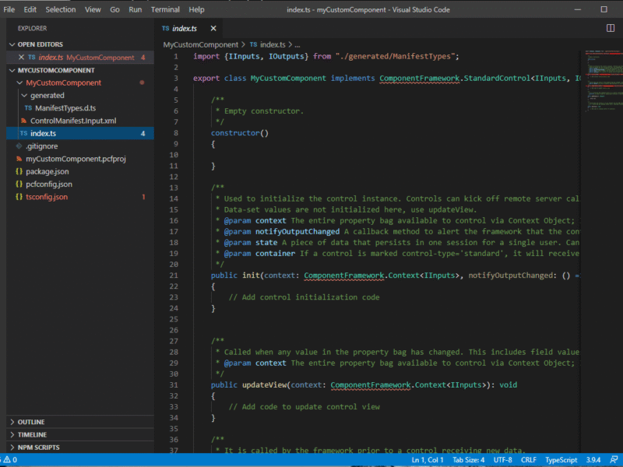Viewport: 623px width, 467px height.
Task: Click the updateView method name
Action: [264, 384]
